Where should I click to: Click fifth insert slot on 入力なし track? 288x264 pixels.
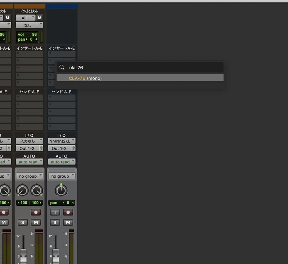click(30, 83)
